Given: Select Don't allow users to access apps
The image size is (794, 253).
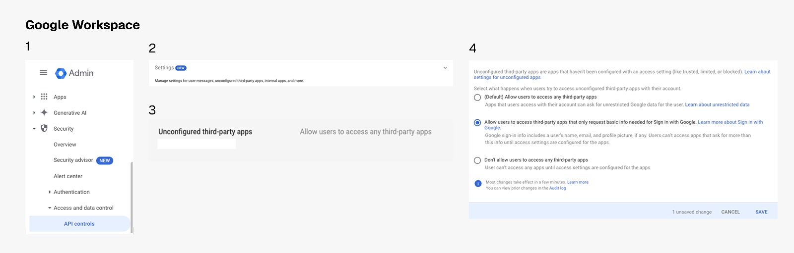Looking at the screenshot, I should tap(477, 160).
